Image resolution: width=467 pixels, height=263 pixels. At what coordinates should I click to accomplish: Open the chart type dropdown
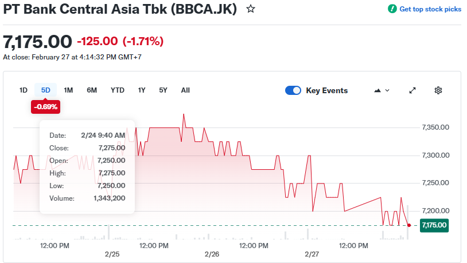tap(382, 90)
